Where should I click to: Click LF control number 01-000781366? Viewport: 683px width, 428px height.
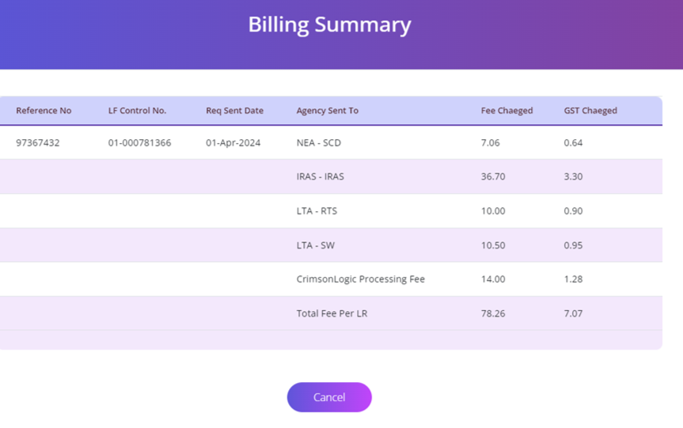[139, 143]
